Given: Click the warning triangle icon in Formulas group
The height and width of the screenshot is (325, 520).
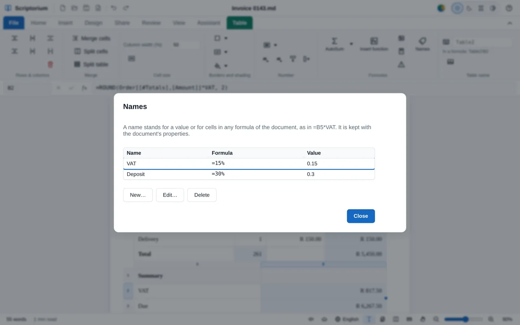Looking at the screenshot, I should coord(401,64).
